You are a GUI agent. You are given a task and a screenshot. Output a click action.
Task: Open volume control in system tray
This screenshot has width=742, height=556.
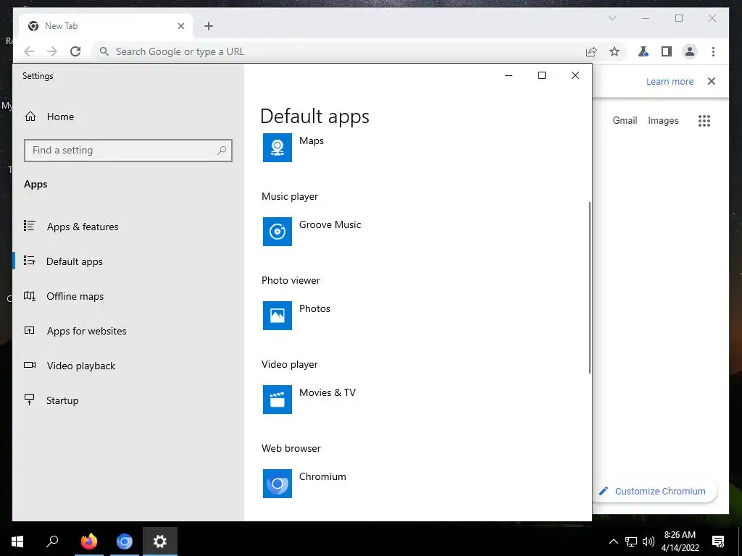tap(649, 542)
